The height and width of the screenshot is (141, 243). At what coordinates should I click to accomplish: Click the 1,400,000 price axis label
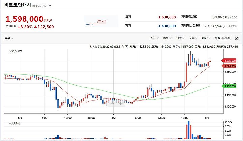tap(230, 107)
